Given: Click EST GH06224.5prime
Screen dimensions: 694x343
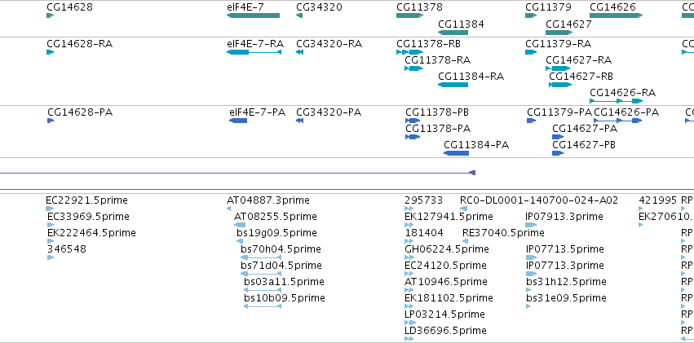Looking at the screenshot, I should [x=447, y=250].
